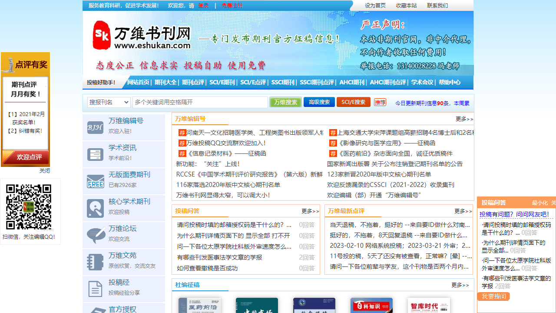Viewport: 556px width, 313px height.
Task: Open the SCI/E期刊 nav menu item
Action: point(222,82)
